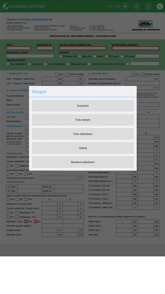
Task: Open Overzicht in Bijlagen dialog
Action: click(x=83, y=106)
